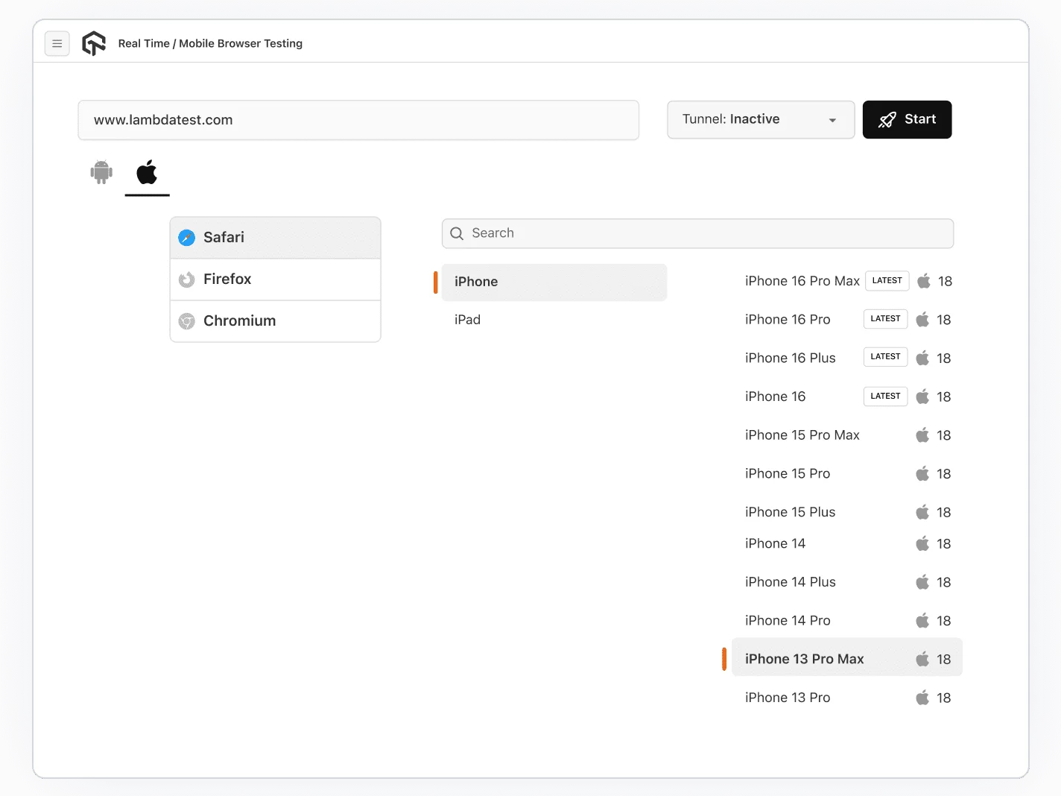Viewport: 1061px width, 796px height.
Task: Choose iPhone 15 Pro device
Action: pos(788,474)
